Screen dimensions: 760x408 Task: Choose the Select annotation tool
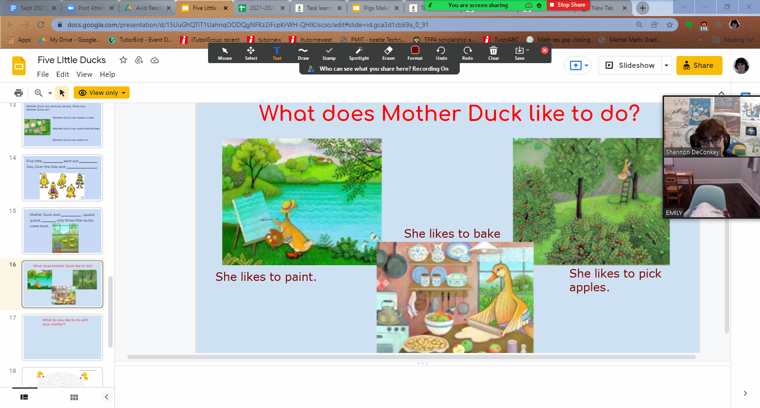[x=251, y=53]
